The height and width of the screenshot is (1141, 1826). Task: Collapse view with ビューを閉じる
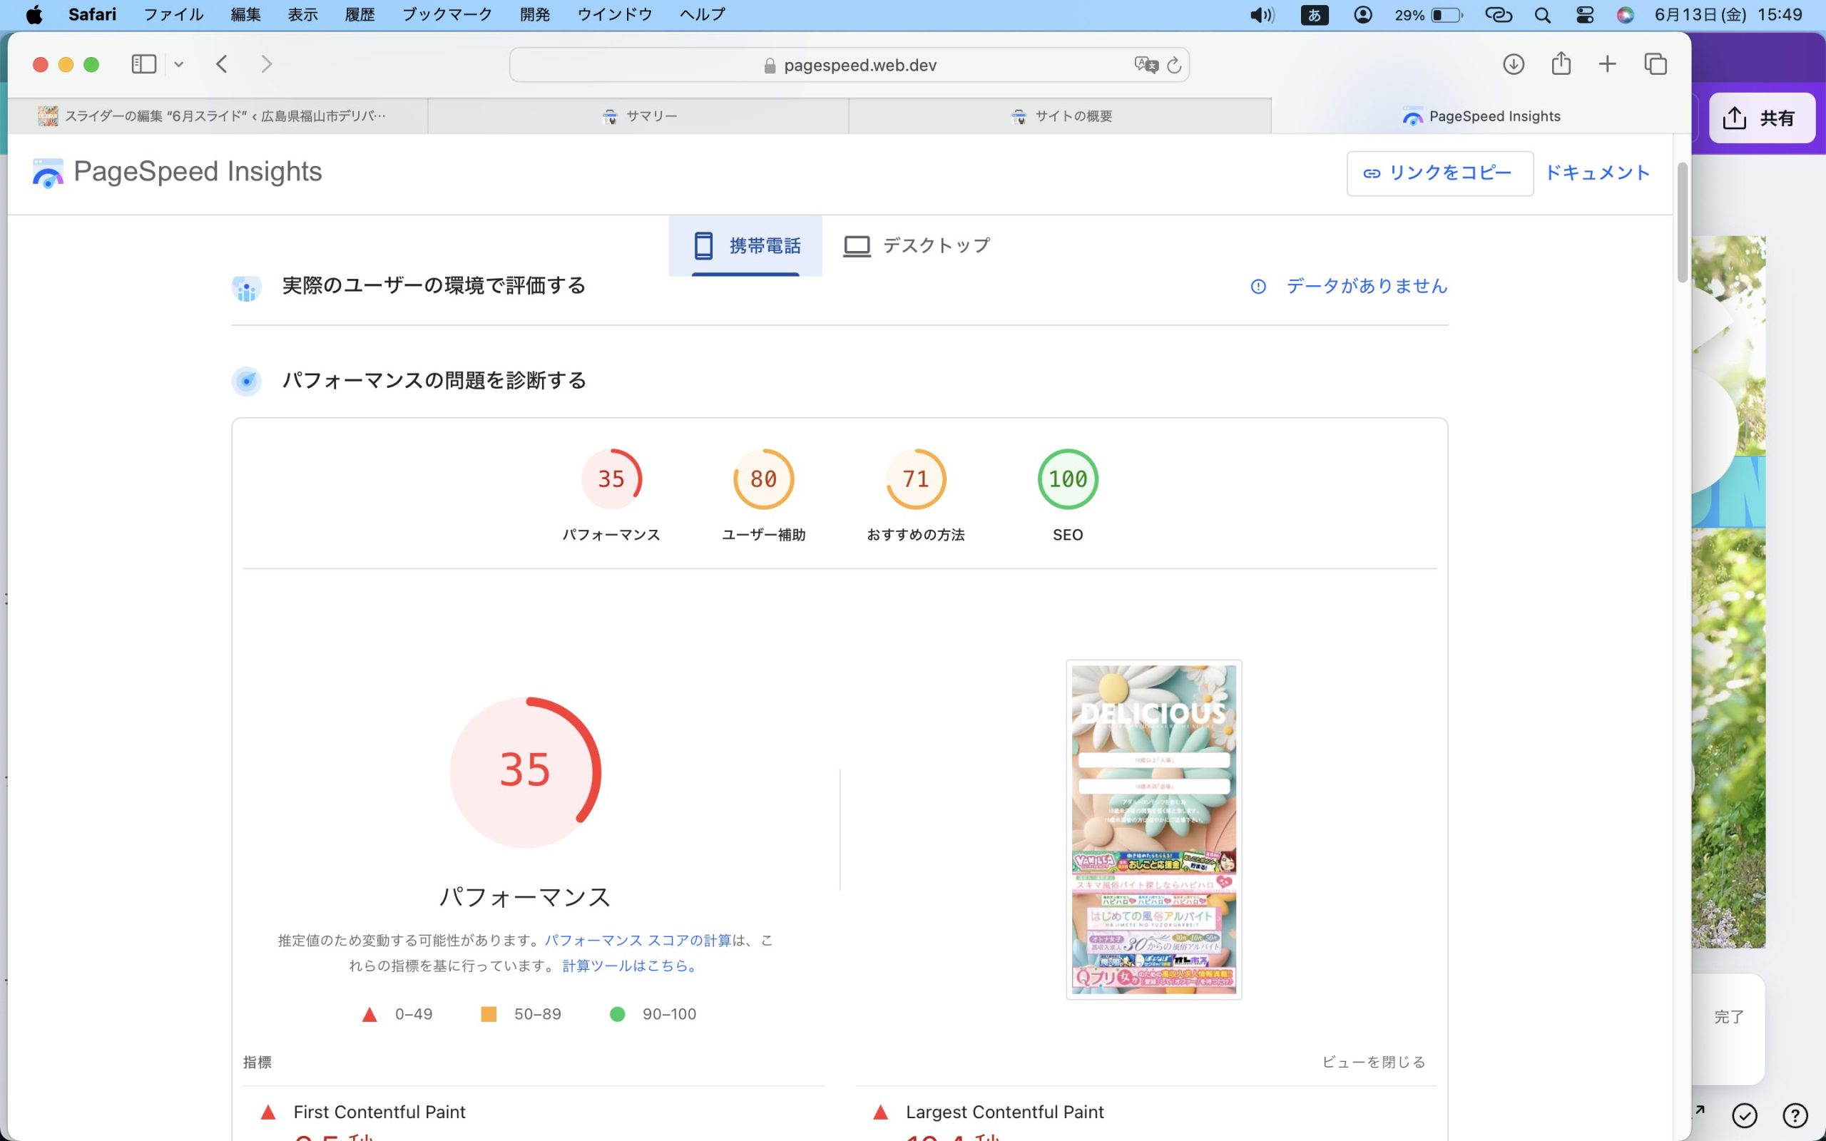click(1373, 1062)
